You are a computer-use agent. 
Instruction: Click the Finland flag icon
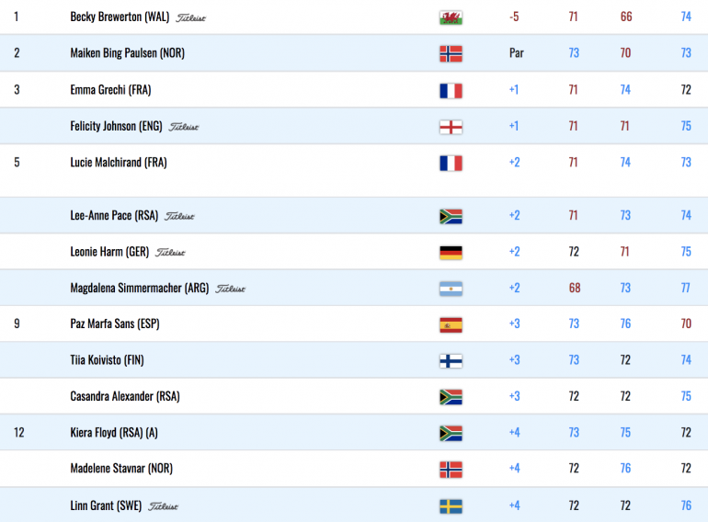[x=451, y=360]
